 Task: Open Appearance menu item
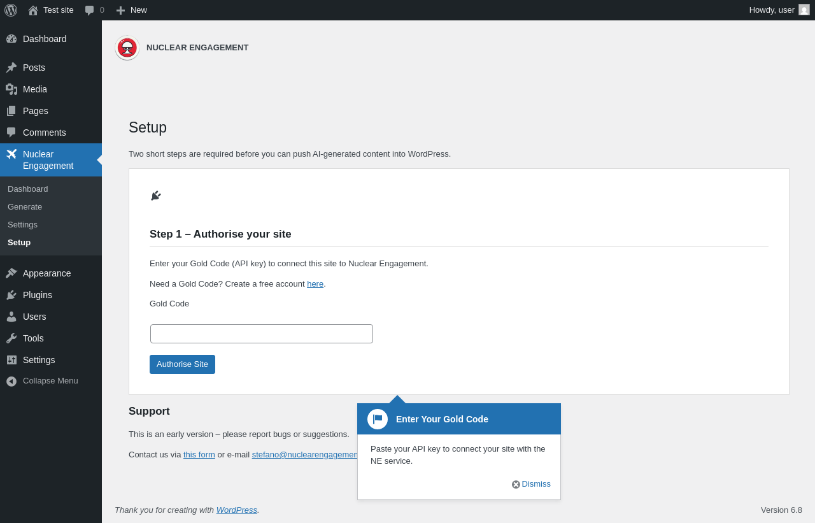pos(51,273)
